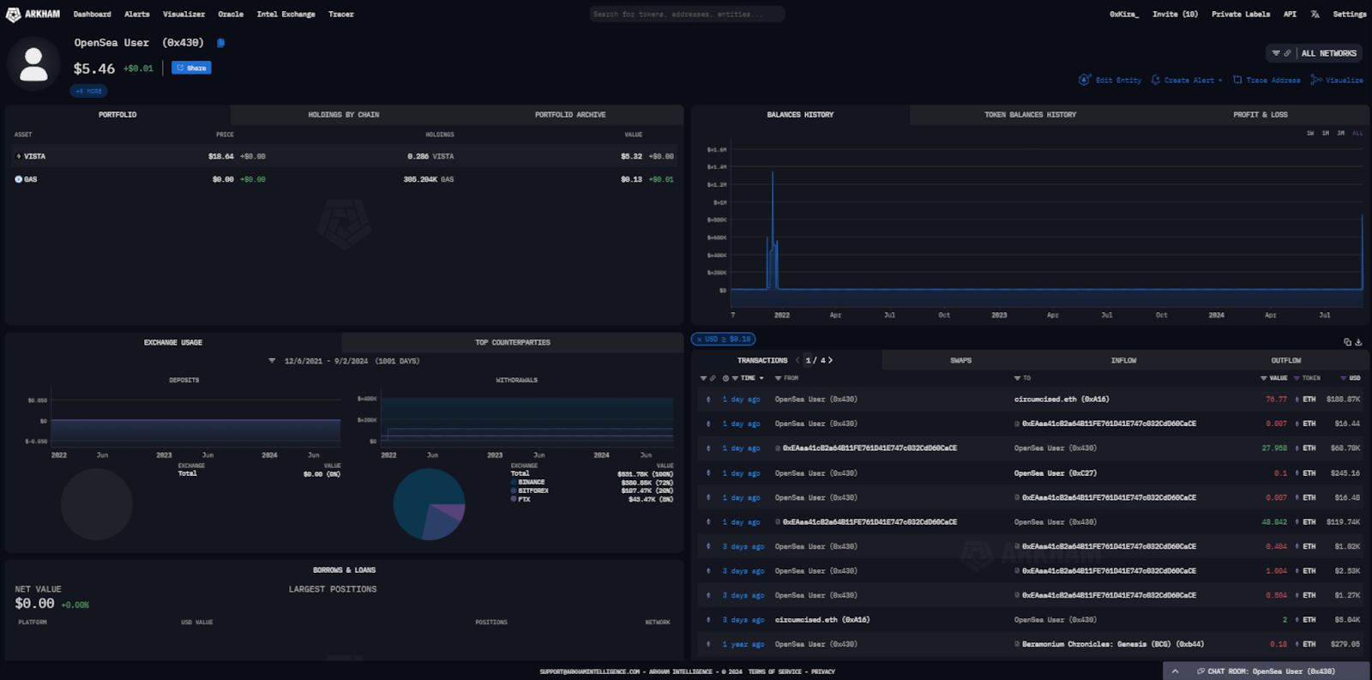Download the transactions table data
The height and width of the screenshot is (680, 1372).
tap(1358, 342)
